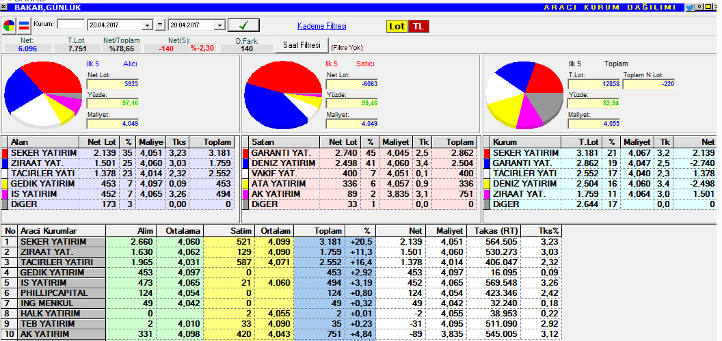Viewport: 722px width, 341px height.
Task: Sort Kurum table by T.Lot header
Action: [581, 142]
